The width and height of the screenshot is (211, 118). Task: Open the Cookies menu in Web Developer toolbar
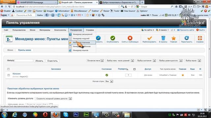pos(17,11)
